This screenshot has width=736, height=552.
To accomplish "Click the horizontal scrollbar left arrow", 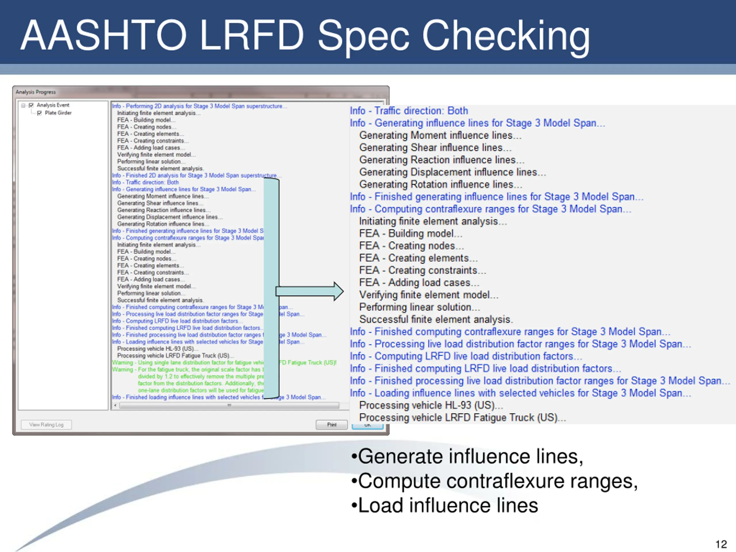I will (116, 405).
